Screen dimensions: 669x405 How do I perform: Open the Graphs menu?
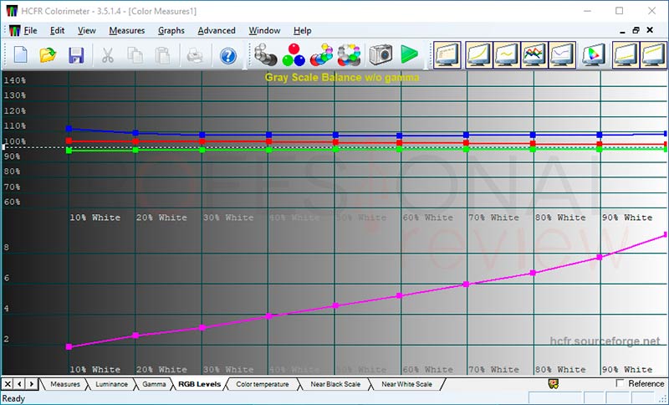pyautogui.click(x=171, y=31)
